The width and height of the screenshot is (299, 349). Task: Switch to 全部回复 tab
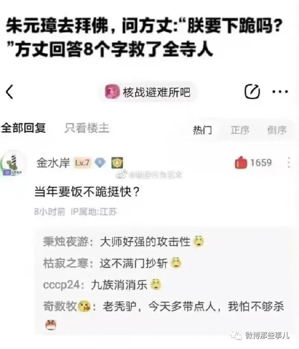point(23,128)
